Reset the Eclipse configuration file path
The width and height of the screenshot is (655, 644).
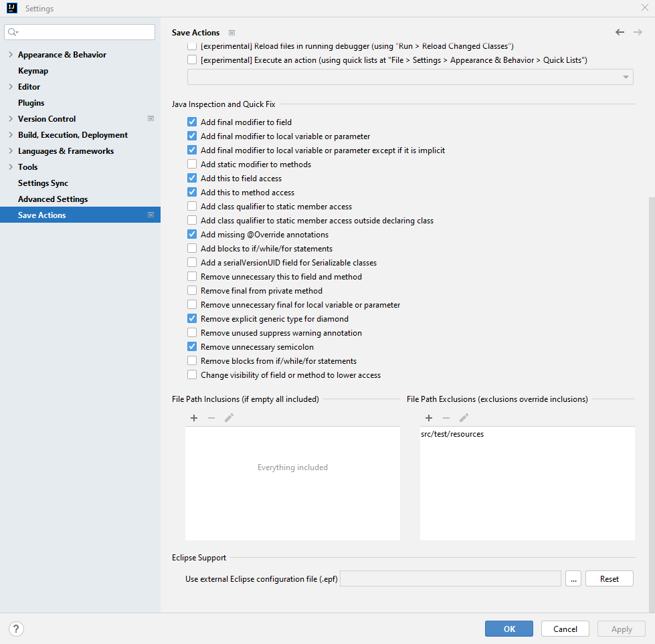click(x=610, y=579)
